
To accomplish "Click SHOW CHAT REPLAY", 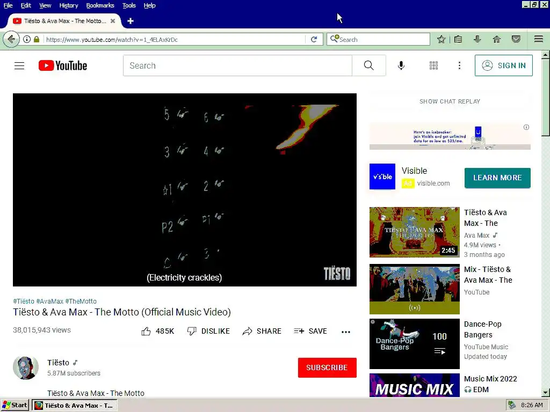I will 450,101.
